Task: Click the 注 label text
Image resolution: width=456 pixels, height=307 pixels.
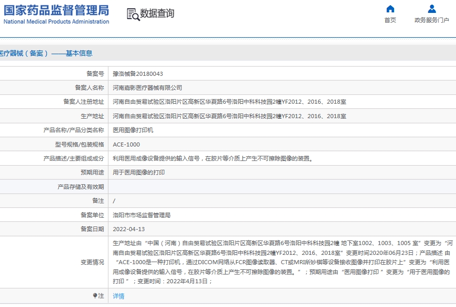Action: (x=101, y=296)
